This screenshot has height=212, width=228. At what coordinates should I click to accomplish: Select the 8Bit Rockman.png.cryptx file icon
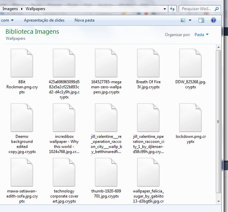[22, 63]
